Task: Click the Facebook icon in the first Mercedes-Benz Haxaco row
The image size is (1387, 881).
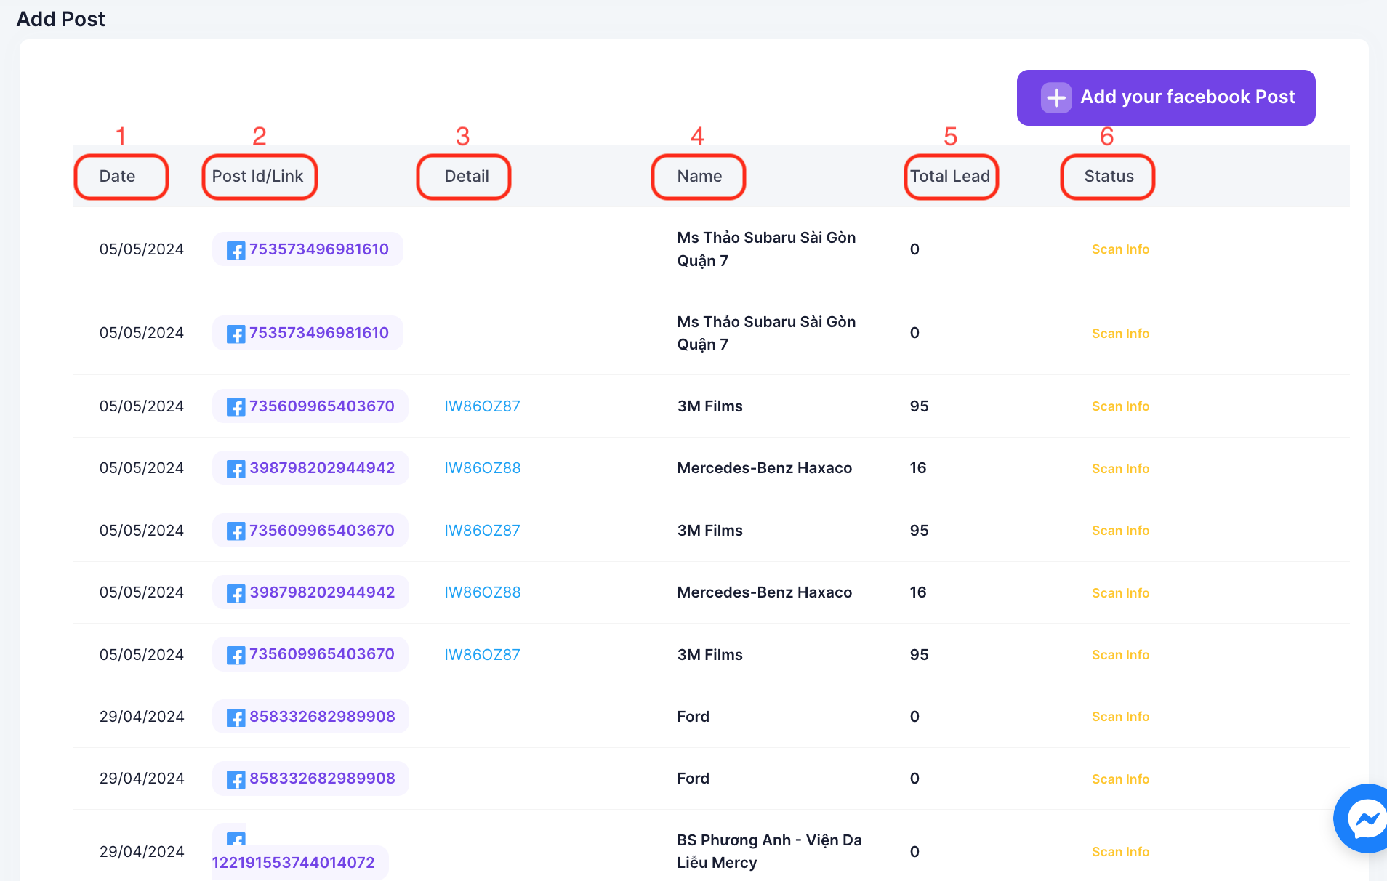Action: (236, 469)
